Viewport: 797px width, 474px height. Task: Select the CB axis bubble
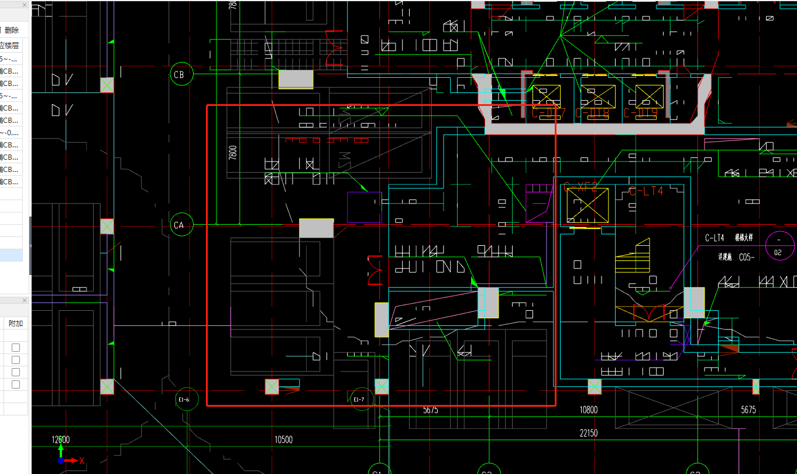coord(181,74)
